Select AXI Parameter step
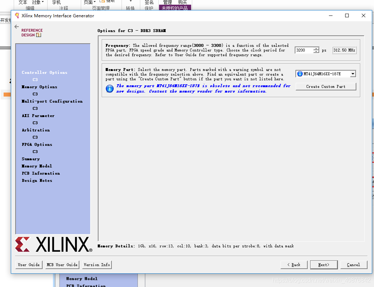Viewport: 374px width, 287px height. coord(38,116)
